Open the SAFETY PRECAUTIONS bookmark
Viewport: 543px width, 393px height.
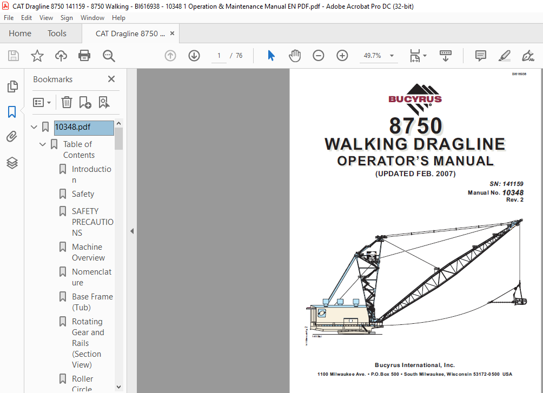pyautogui.click(x=92, y=222)
